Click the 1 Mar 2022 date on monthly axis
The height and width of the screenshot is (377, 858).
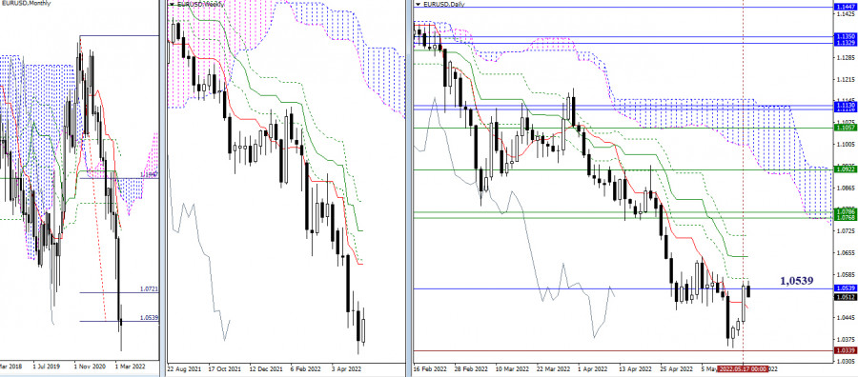(131, 367)
